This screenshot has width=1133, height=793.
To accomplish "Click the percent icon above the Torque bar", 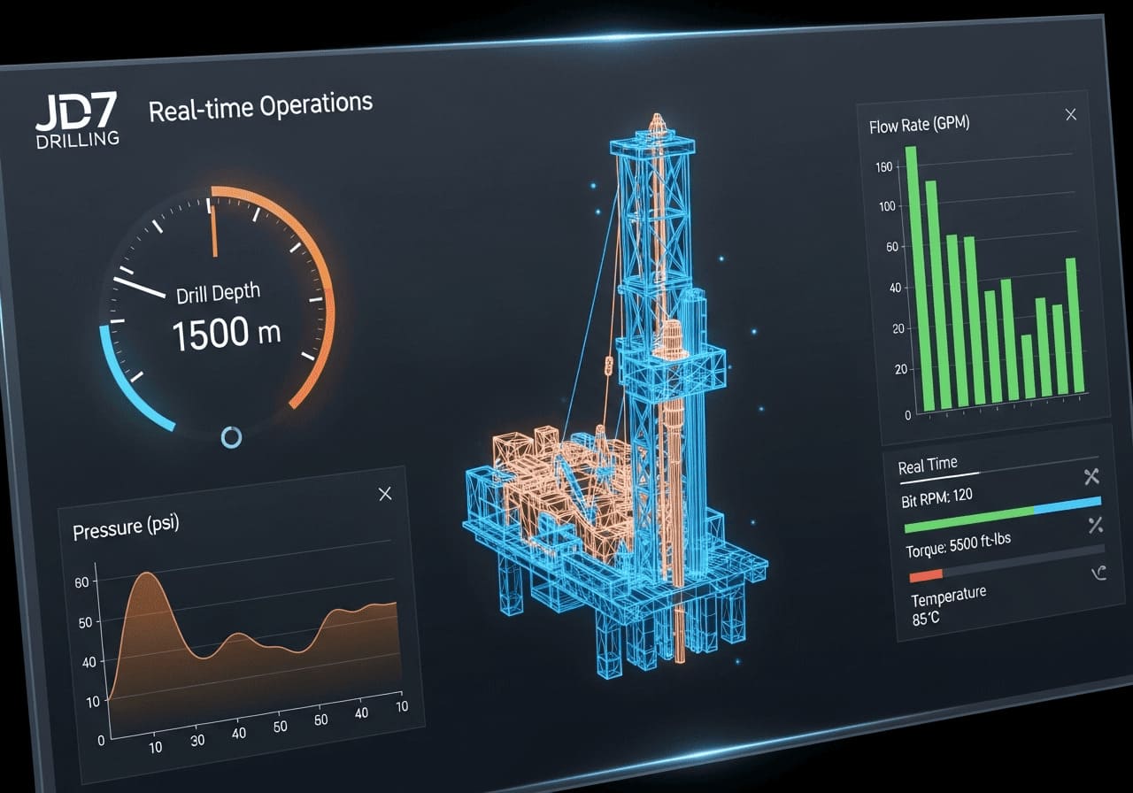I will coord(1095,526).
